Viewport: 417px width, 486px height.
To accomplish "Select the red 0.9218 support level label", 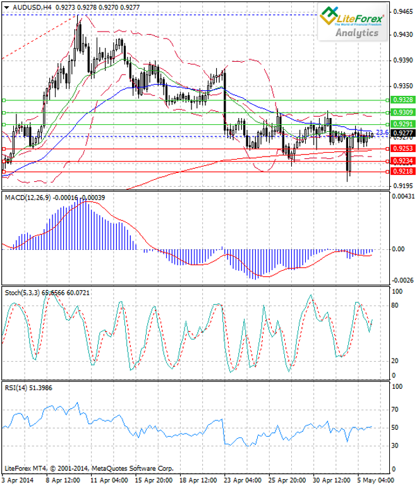I will tap(403, 171).
